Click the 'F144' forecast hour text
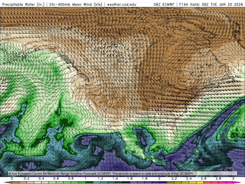Screen dimensions: 245x184 [184, 4]
